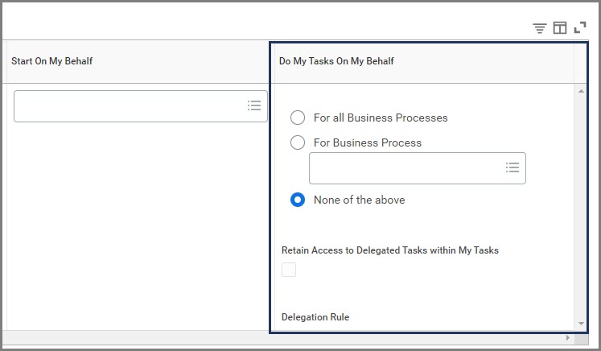Click the Do My Tasks On My Behalf header
This screenshot has width=601, height=351.
tap(336, 61)
